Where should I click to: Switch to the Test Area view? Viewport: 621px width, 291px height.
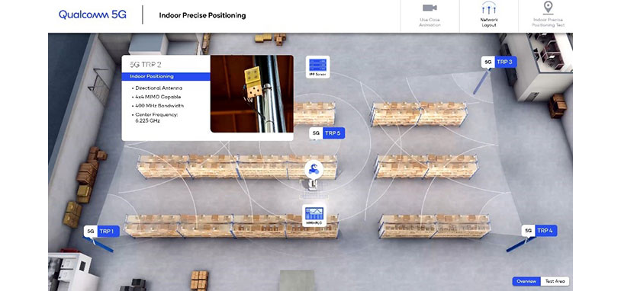tap(555, 281)
